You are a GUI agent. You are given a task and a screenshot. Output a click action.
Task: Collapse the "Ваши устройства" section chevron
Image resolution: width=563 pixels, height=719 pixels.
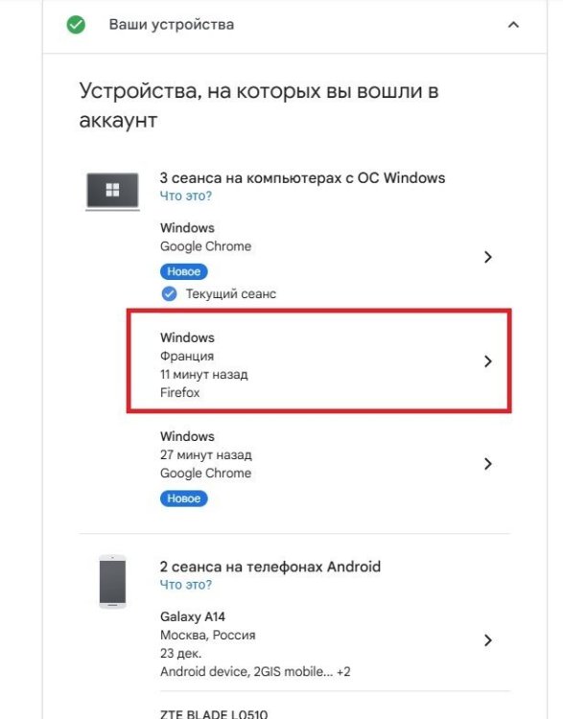tap(513, 25)
